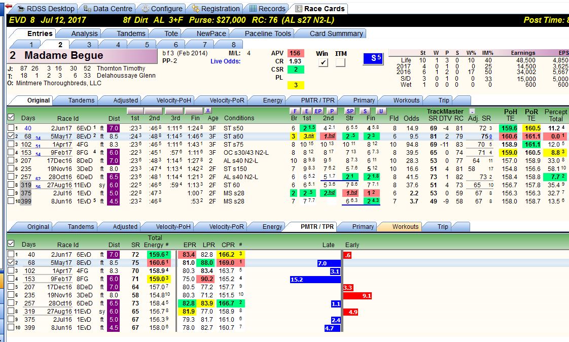Check row 7 (28Oct16) in PMTR / TPR table
Viewport: 569px width, 342px height.
pyautogui.click(x=11, y=303)
